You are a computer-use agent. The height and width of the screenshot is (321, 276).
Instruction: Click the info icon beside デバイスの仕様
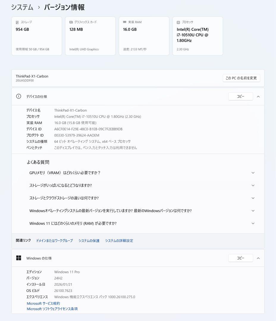(x=19, y=96)
